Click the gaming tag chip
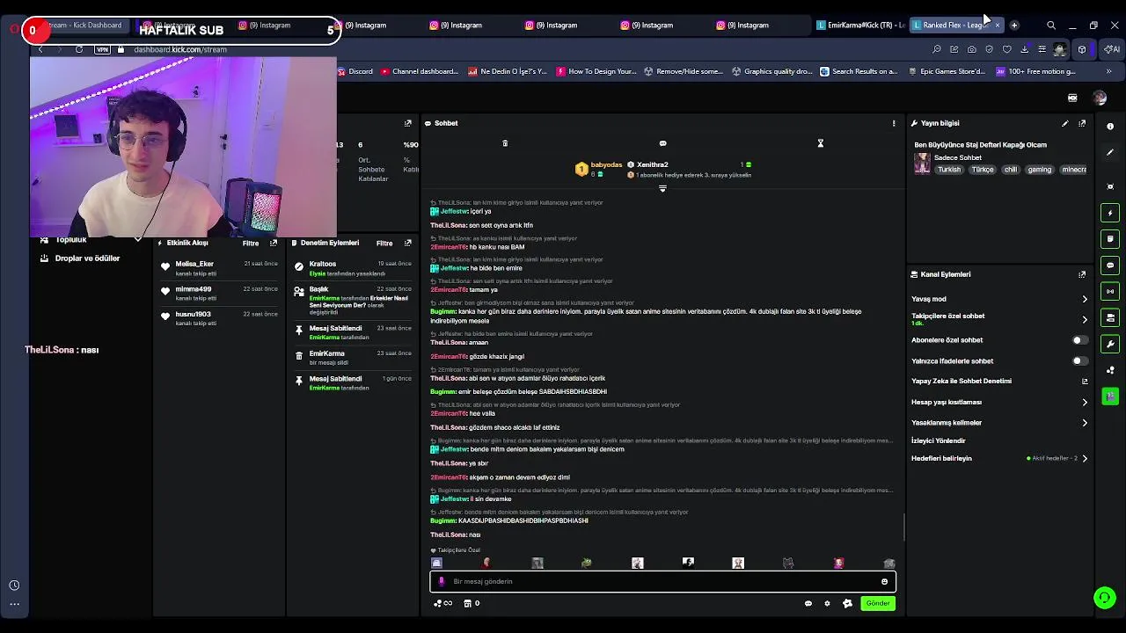Viewport: 1126px width, 633px height. pyautogui.click(x=1039, y=170)
